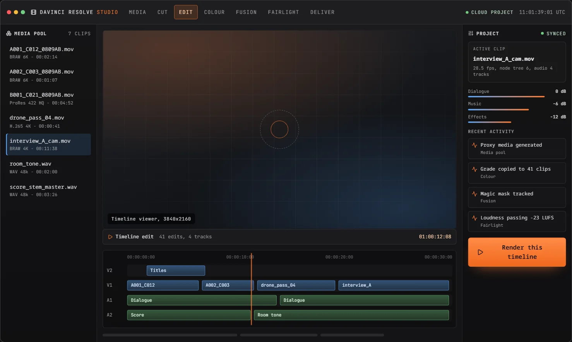572x342 pixels.
Task: Open the Magic mask tracked activity
Action: point(517,197)
